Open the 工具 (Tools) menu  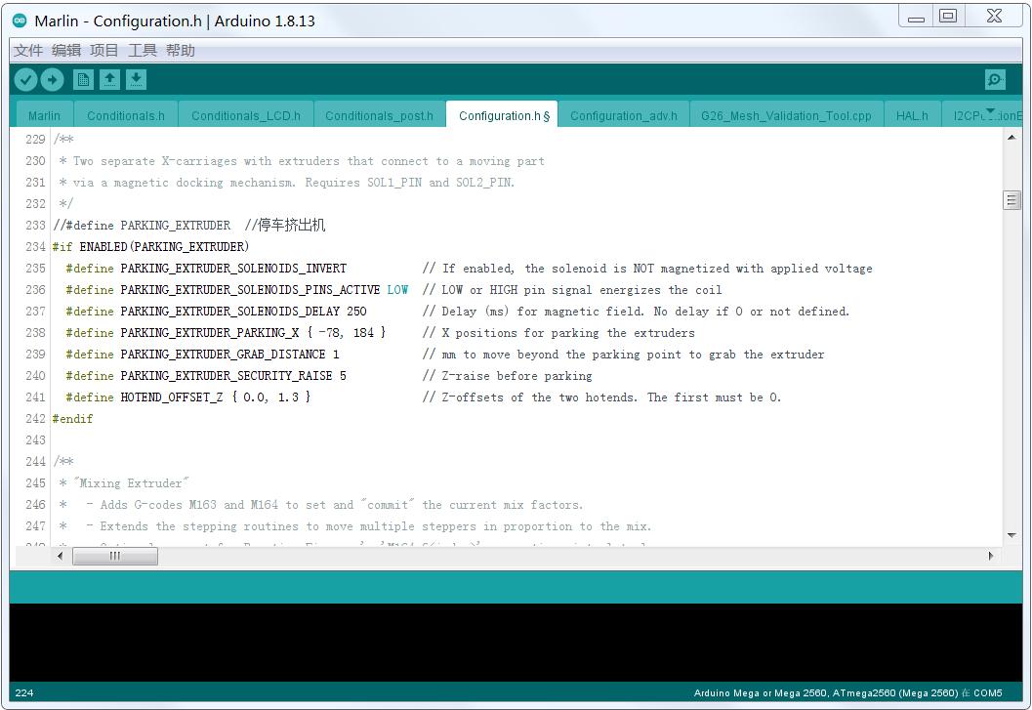pos(143,51)
